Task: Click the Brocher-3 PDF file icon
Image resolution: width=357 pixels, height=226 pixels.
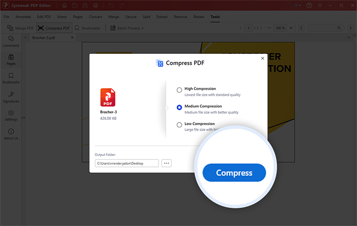Action: coord(108,98)
